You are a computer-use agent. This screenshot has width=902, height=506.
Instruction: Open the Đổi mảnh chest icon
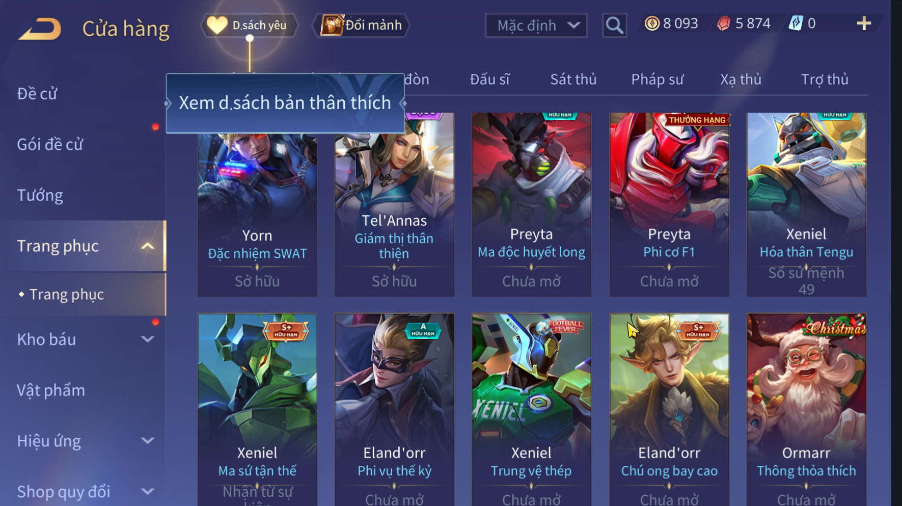click(332, 25)
